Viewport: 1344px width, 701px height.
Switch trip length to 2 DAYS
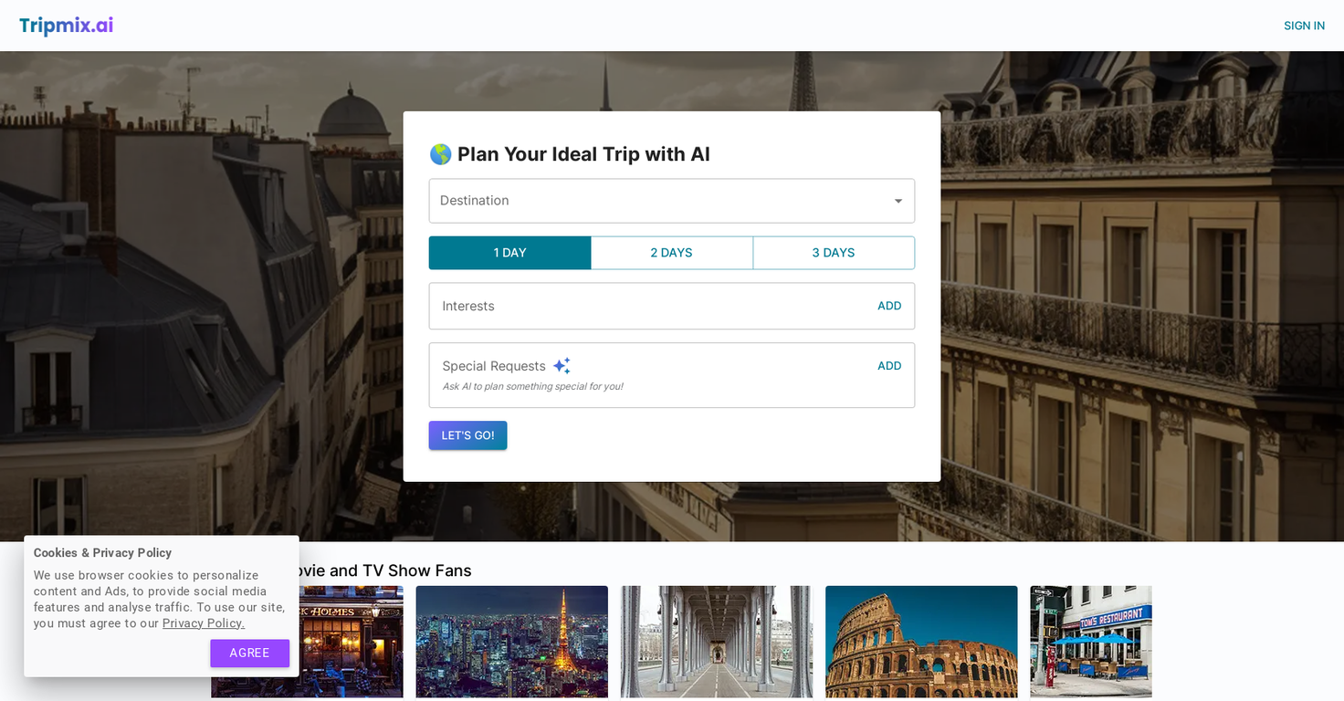671,253
